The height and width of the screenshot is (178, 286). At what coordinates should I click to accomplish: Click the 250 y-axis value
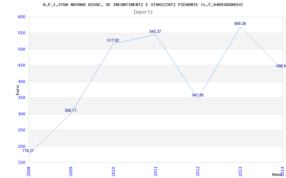tap(21, 130)
